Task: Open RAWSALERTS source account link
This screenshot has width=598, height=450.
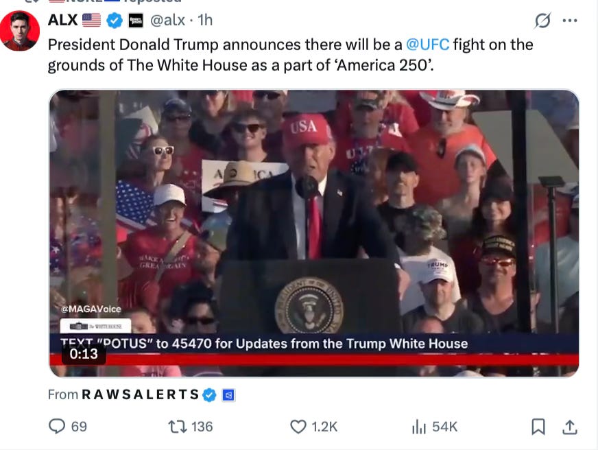Action: (x=141, y=394)
